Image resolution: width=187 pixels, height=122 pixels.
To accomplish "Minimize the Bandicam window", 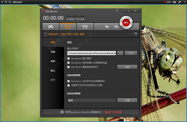I will [x=128, y=11].
